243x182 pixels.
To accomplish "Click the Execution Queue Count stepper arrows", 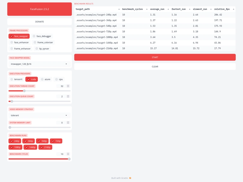I will pos(68,96).
